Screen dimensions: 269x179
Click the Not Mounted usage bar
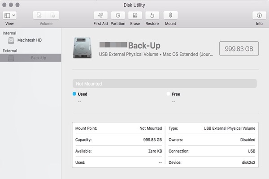(164, 84)
